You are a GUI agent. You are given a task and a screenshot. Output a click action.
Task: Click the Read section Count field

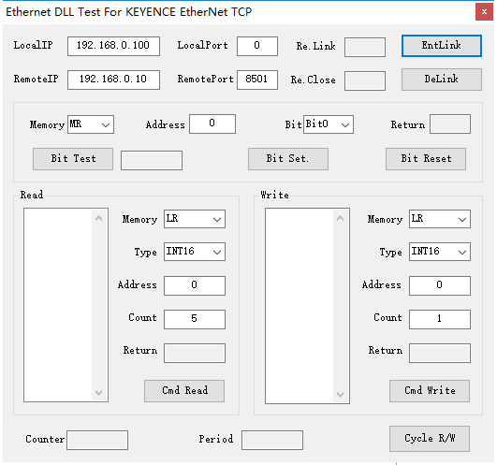point(195,319)
